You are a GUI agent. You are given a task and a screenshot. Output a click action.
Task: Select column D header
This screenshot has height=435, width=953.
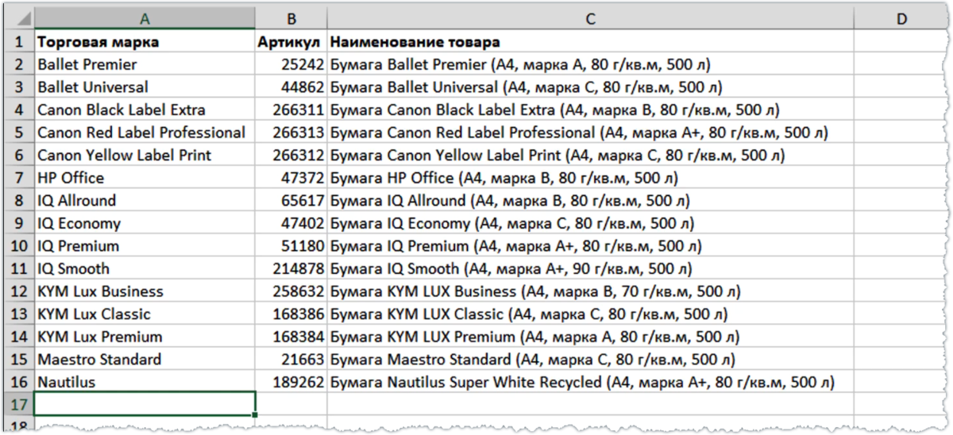901,18
